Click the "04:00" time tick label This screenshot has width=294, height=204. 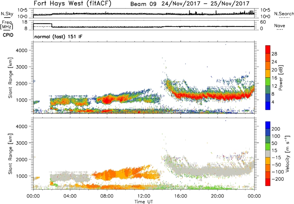(70, 196)
